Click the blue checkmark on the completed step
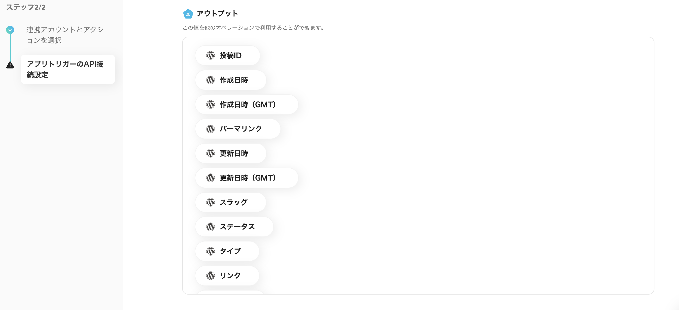 tap(10, 30)
